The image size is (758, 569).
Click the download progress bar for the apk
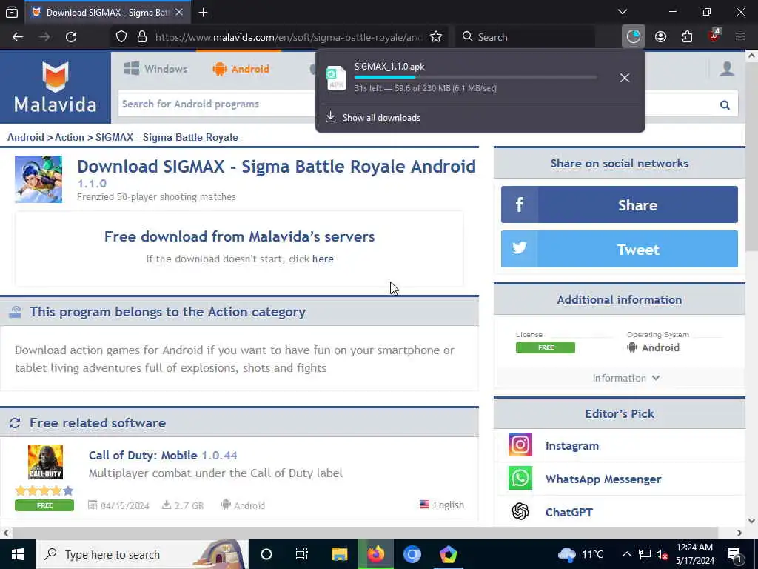(474, 77)
